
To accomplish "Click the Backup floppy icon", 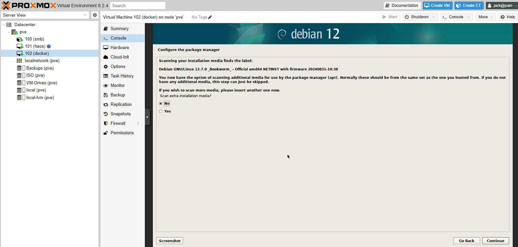I will click(x=106, y=95).
